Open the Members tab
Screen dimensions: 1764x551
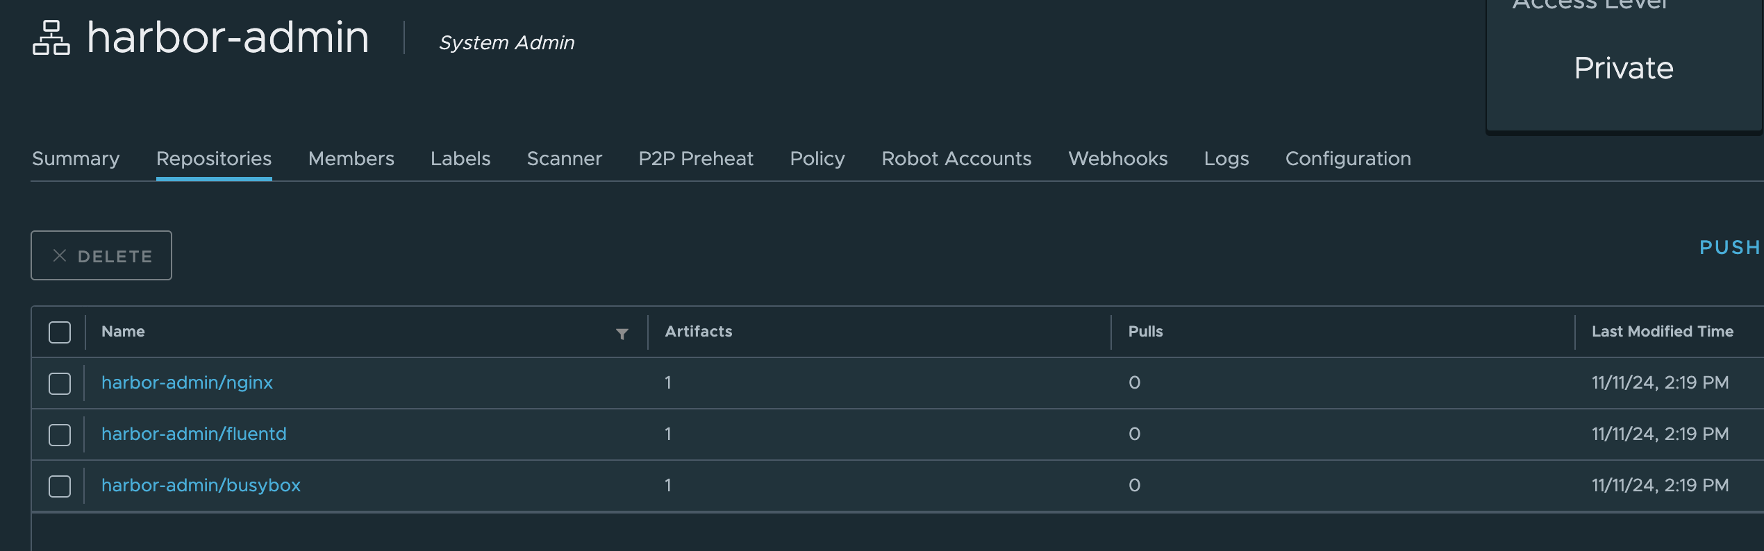coord(351,159)
